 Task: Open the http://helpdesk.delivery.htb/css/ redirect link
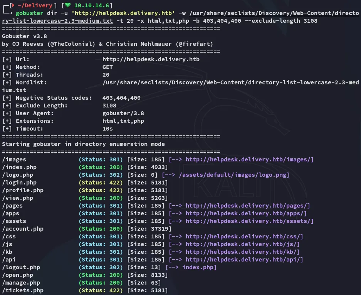coord(244,236)
